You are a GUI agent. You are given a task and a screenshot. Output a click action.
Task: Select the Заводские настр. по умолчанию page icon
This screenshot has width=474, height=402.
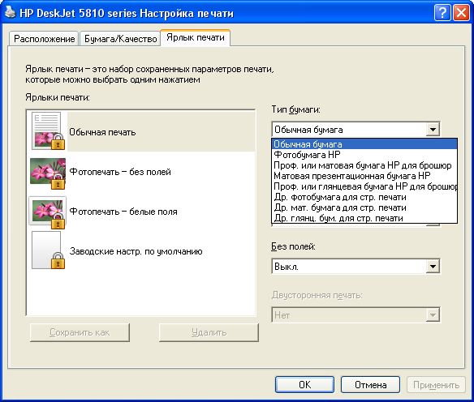coord(47,250)
